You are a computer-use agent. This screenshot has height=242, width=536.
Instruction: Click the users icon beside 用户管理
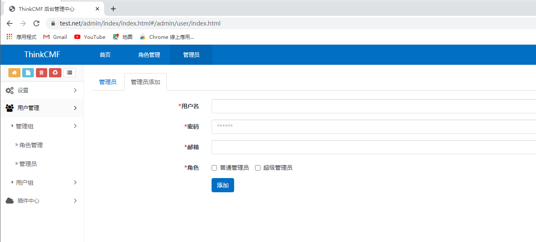(x=9, y=108)
